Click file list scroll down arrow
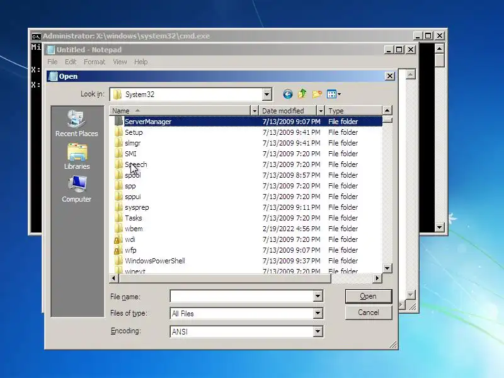Image resolution: width=504 pixels, height=378 pixels. pos(387,268)
